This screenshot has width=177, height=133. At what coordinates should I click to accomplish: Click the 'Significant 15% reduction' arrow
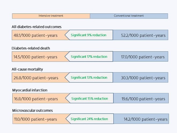point(89,98)
